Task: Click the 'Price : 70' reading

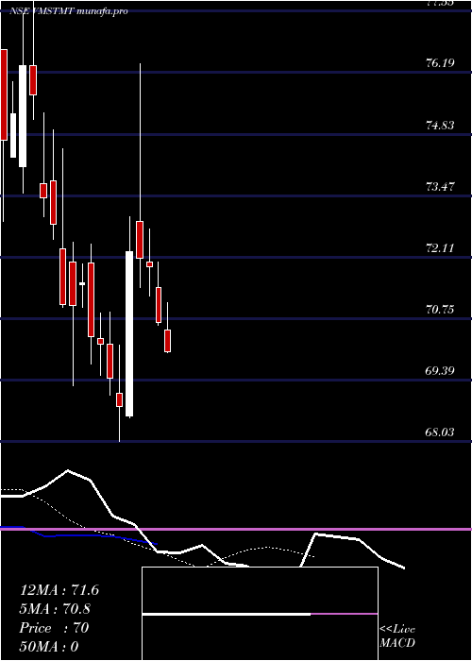Action: 54,628
